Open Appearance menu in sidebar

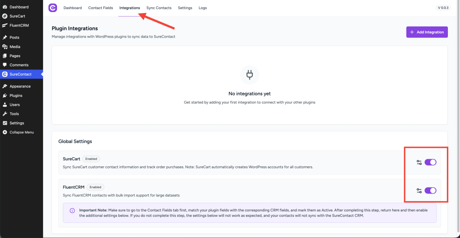click(x=20, y=86)
